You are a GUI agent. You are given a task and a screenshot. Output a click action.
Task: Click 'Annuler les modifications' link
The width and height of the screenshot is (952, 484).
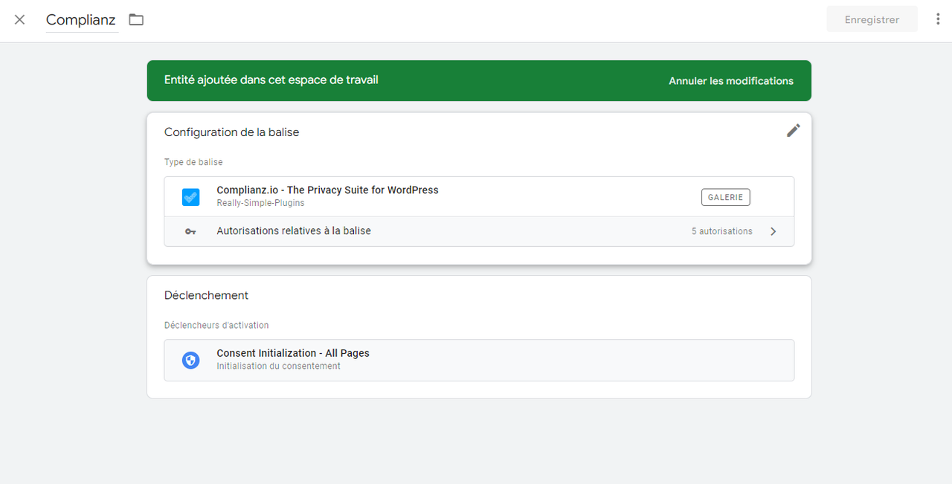pos(731,81)
